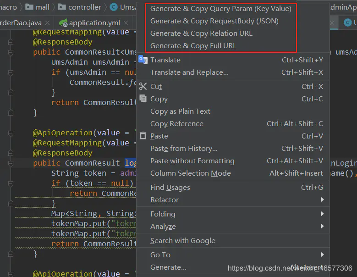Viewport: 357px width, 277px height.
Task: Toggle fold marker at 'if (token == null)' line
Action: [11, 183]
